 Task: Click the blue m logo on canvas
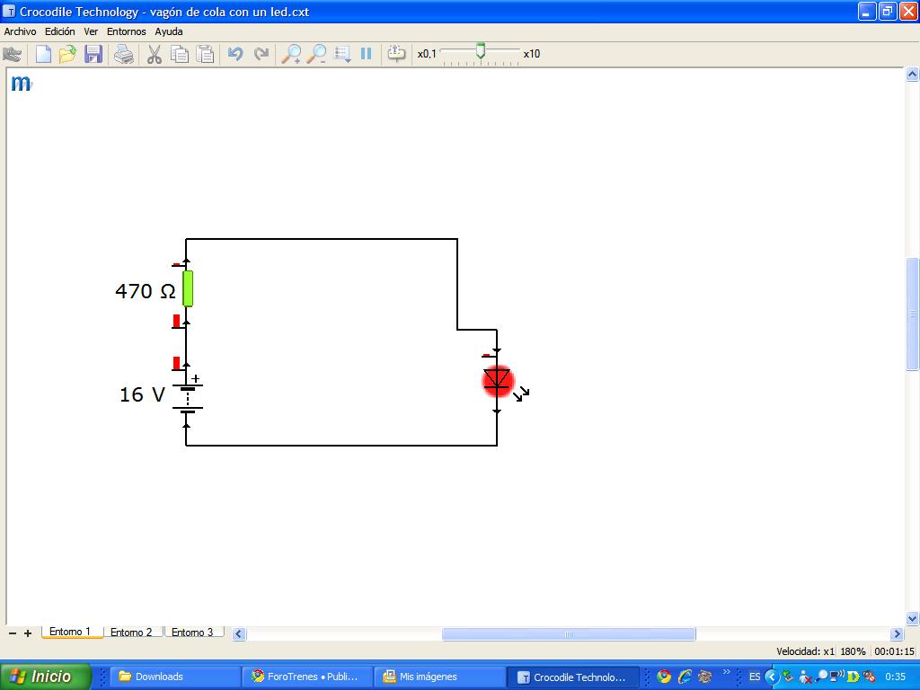(x=21, y=84)
